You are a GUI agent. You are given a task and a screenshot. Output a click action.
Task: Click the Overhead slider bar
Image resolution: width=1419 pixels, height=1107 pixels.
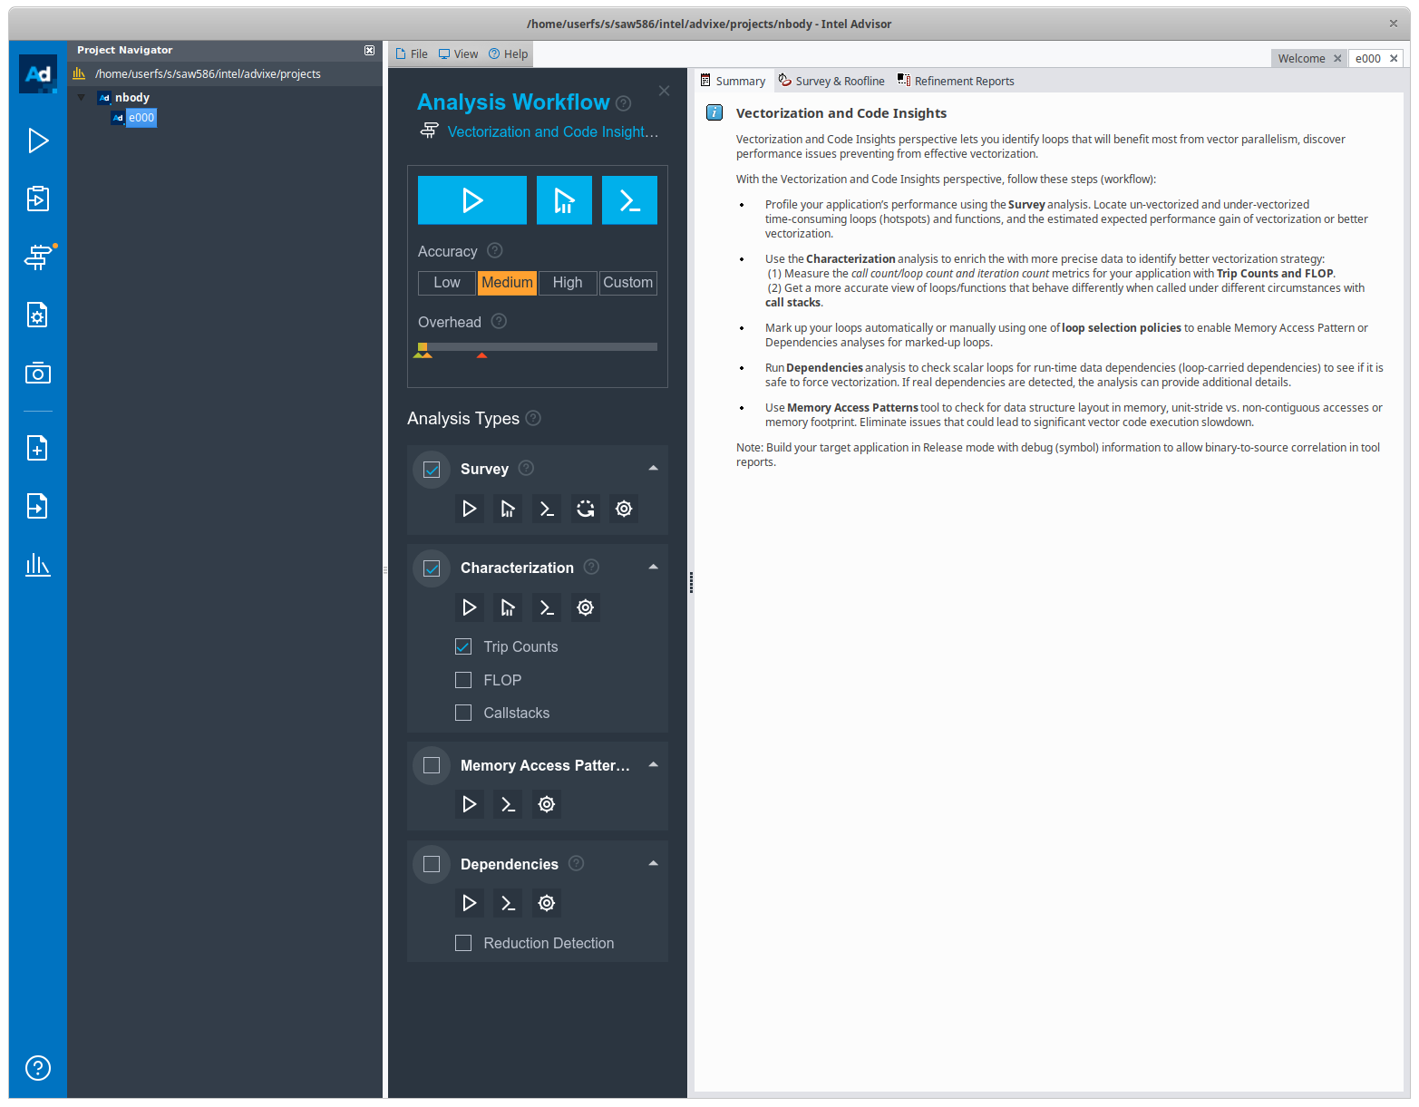(538, 346)
